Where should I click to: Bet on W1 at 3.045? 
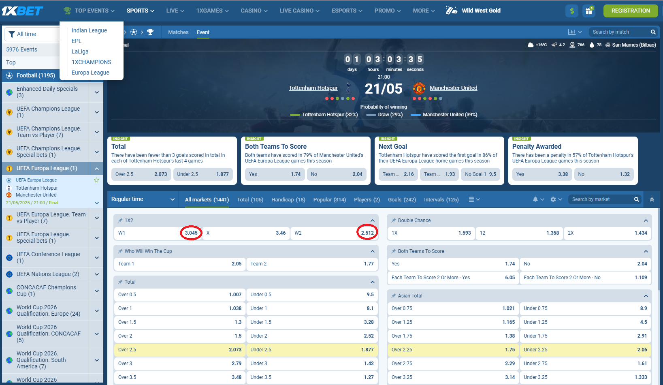point(158,233)
